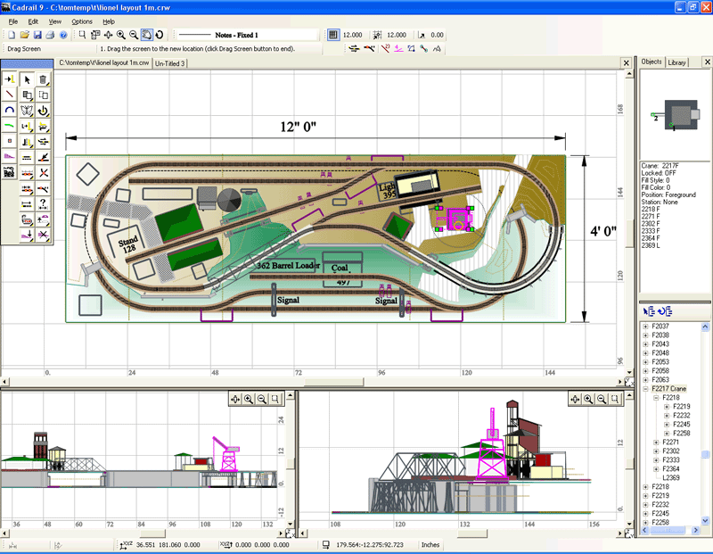Expand the F2043 tree node
713x554 pixels.
(645, 344)
